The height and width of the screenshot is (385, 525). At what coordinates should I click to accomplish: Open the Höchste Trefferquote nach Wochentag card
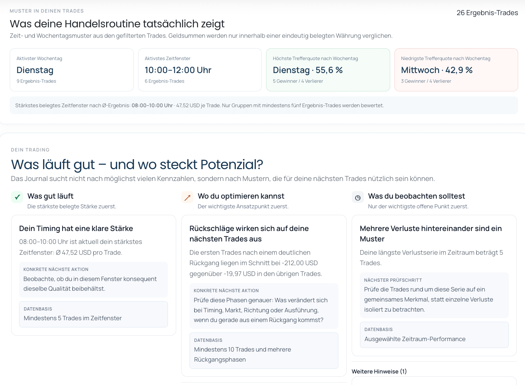pos(328,70)
